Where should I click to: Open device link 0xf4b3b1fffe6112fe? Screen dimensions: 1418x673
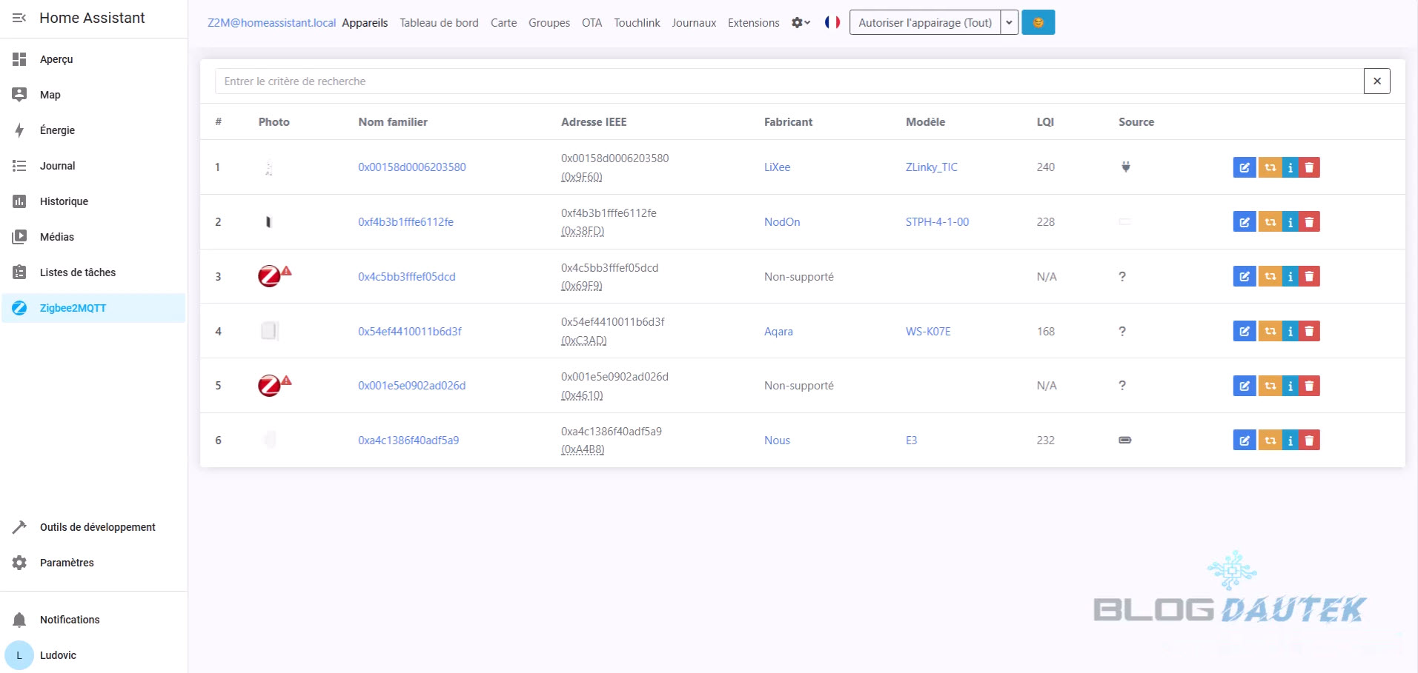405,222
